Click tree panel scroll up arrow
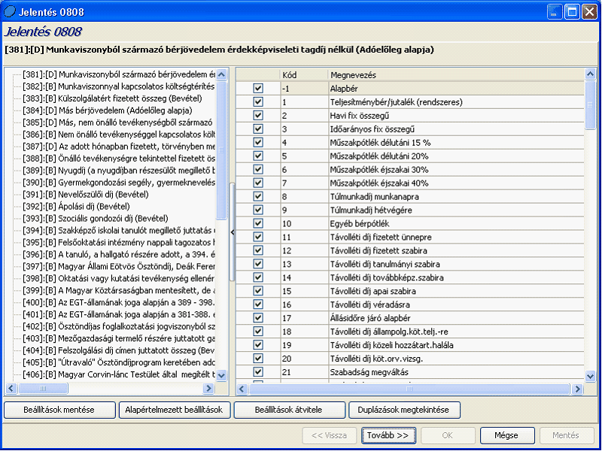The width and height of the screenshot is (602, 451). [x=221, y=74]
